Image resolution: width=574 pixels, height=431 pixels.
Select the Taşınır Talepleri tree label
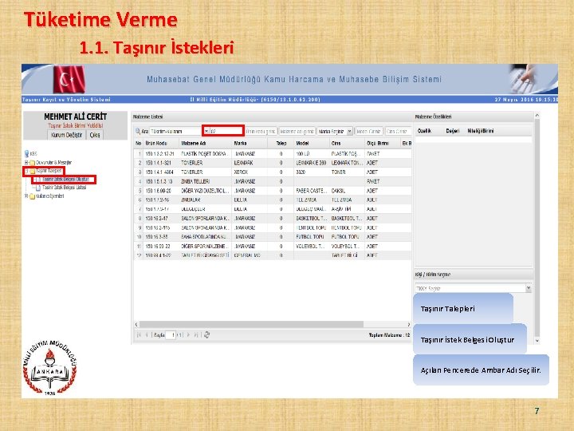pos(49,171)
